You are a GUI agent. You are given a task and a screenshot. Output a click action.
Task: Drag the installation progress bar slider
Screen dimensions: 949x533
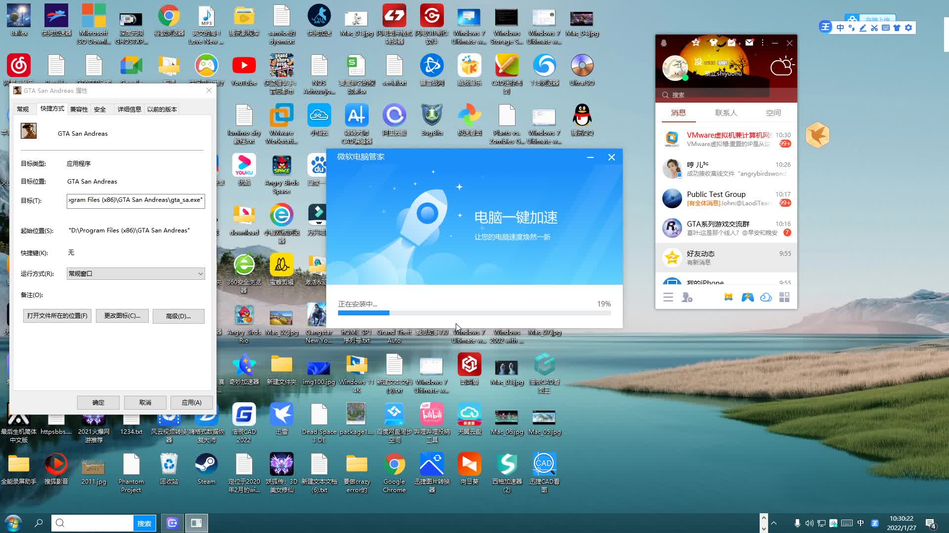[x=388, y=313]
